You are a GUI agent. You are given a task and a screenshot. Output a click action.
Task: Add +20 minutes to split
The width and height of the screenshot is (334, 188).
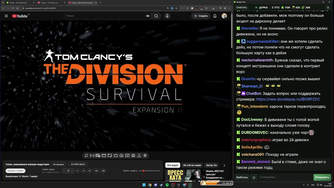click(x=103, y=171)
